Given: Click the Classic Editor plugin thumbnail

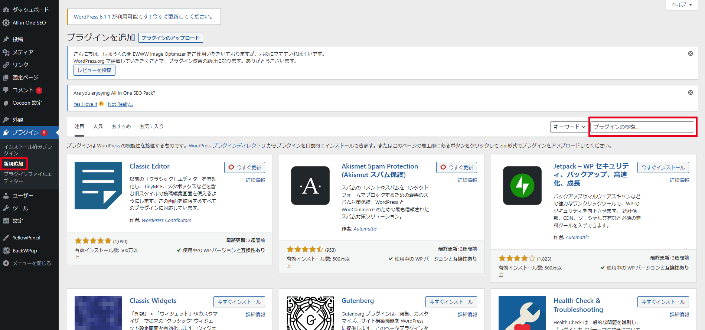Looking at the screenshot, I should click(98, 186).
